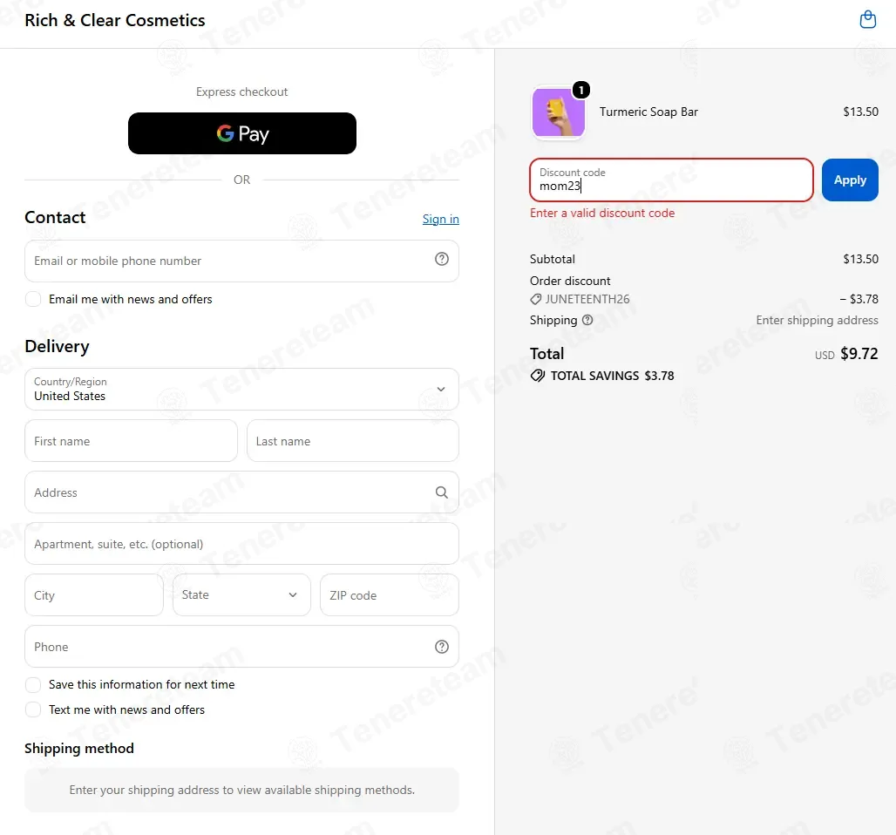Click the Shipping method heading

click(78, 748)
